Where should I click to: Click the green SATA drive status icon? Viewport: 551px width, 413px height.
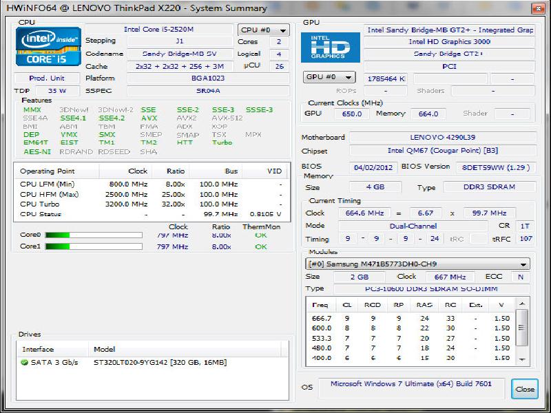pyautogui.click(x=24, y=362)
